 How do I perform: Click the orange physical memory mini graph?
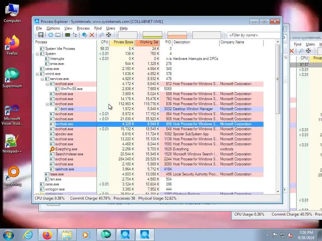click(177, 35)
